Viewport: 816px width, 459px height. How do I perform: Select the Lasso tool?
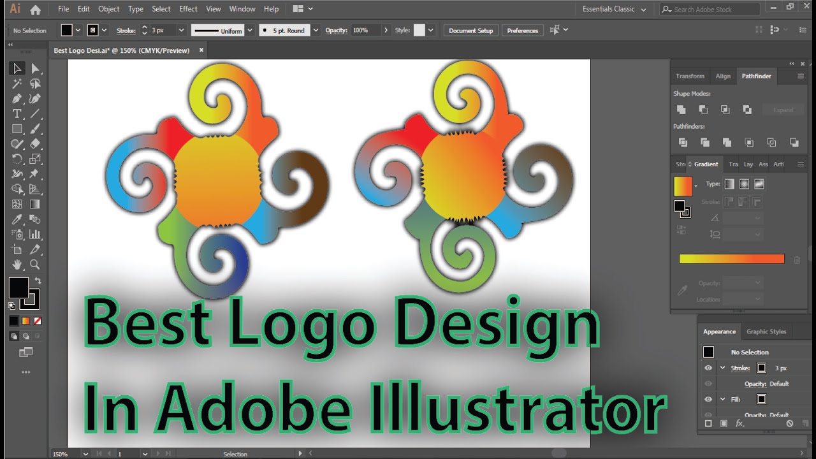click(35, 84)
